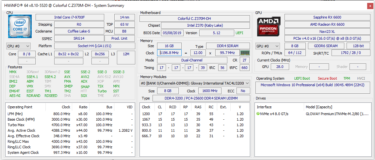Expand the memory module BANK 0 dropdown

tap(195, 83)
